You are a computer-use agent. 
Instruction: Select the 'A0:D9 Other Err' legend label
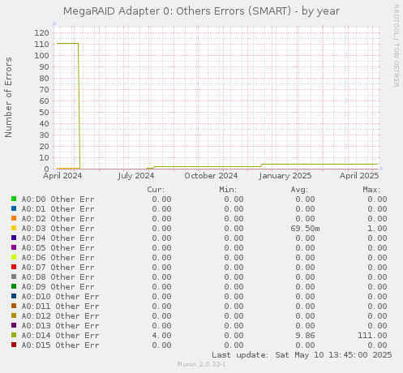tap(58, 287)
